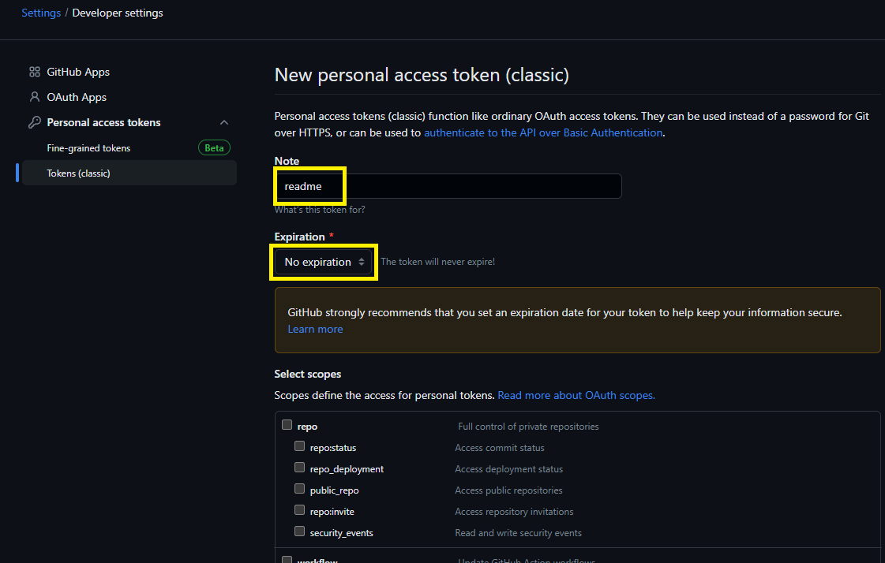Check the repo:invite scope
The height and width of the screenshot is (563, 885).
click(x=300, y=510)
